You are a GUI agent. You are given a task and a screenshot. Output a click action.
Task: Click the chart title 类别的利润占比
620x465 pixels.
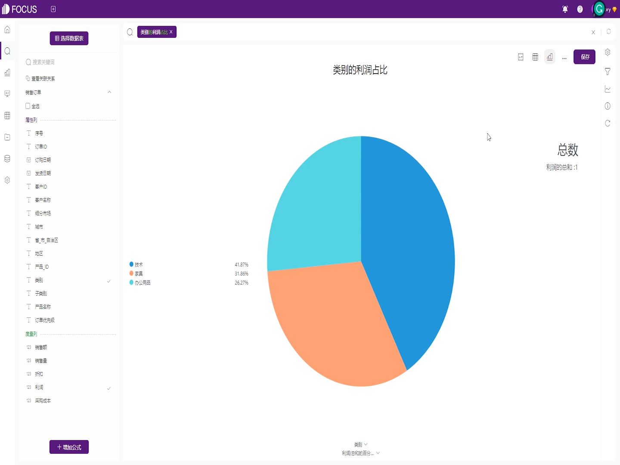(x=360, y=70)
